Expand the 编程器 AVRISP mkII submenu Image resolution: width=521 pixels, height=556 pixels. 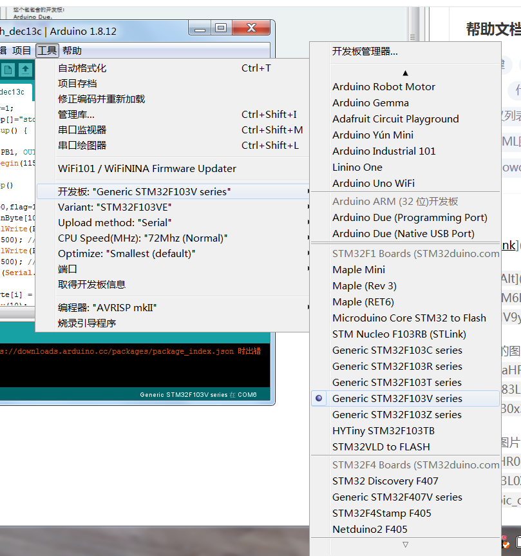point(173,307)
